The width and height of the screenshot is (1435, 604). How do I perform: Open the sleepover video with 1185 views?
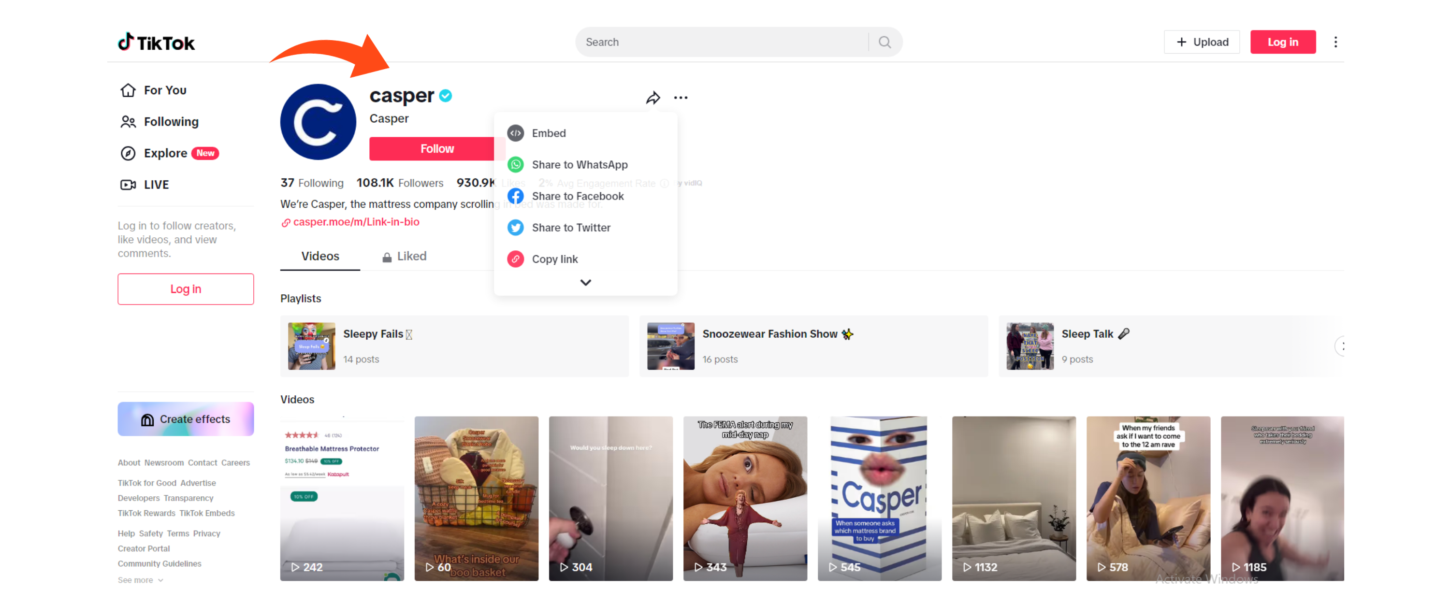(1282, 499)
